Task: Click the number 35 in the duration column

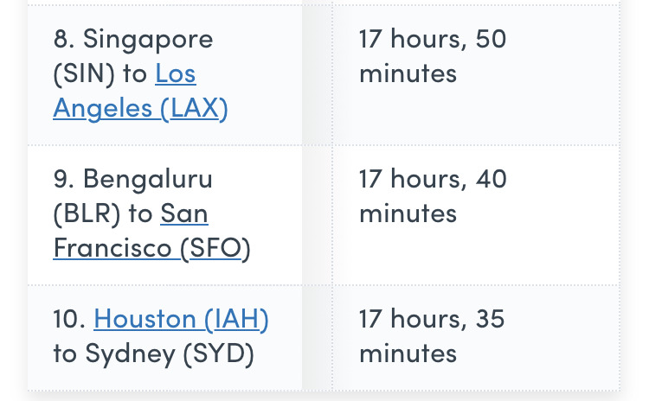Action: [x=490, y=319]
